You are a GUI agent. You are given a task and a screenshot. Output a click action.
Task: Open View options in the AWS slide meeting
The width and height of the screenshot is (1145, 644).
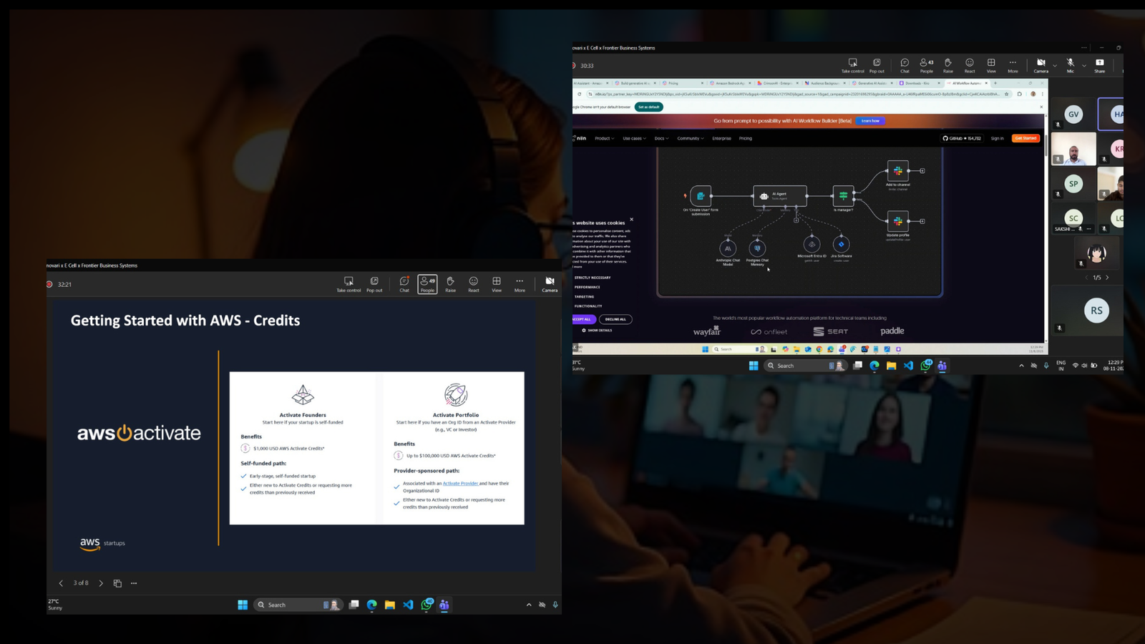point(497,284)
